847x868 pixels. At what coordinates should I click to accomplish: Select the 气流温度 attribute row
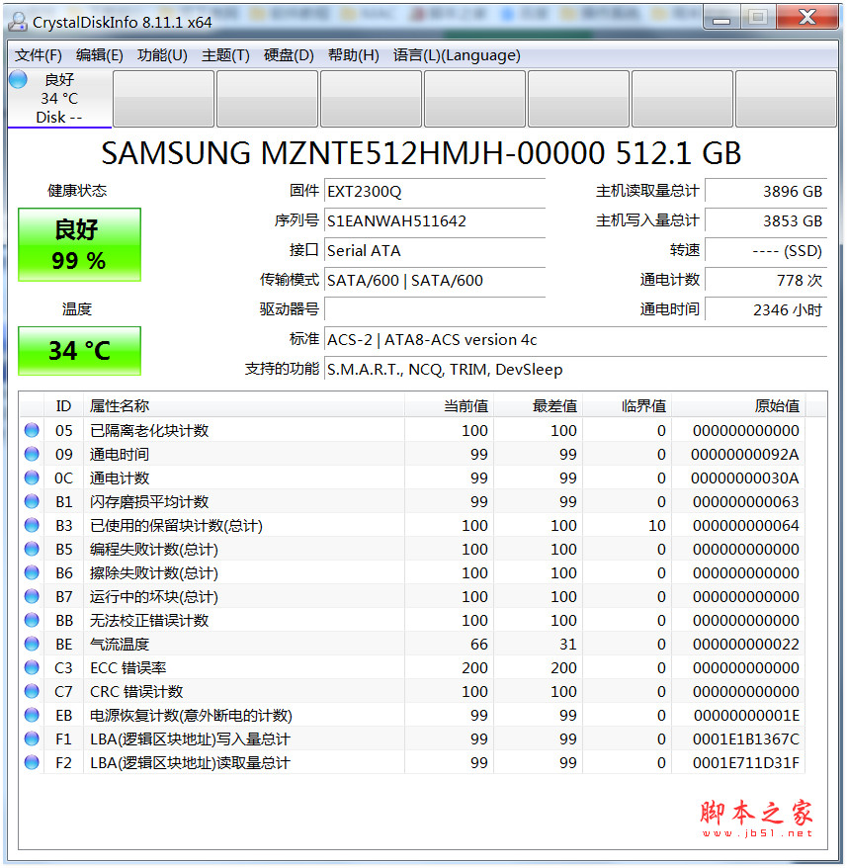coord(413,644)
